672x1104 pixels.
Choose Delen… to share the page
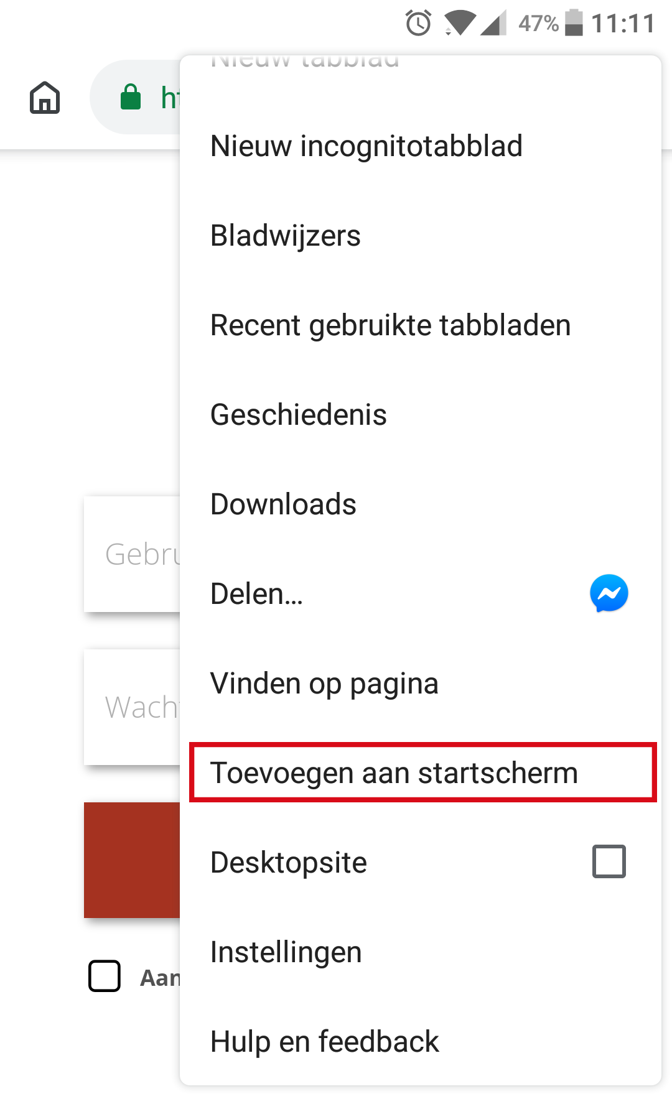click(256, 594)
